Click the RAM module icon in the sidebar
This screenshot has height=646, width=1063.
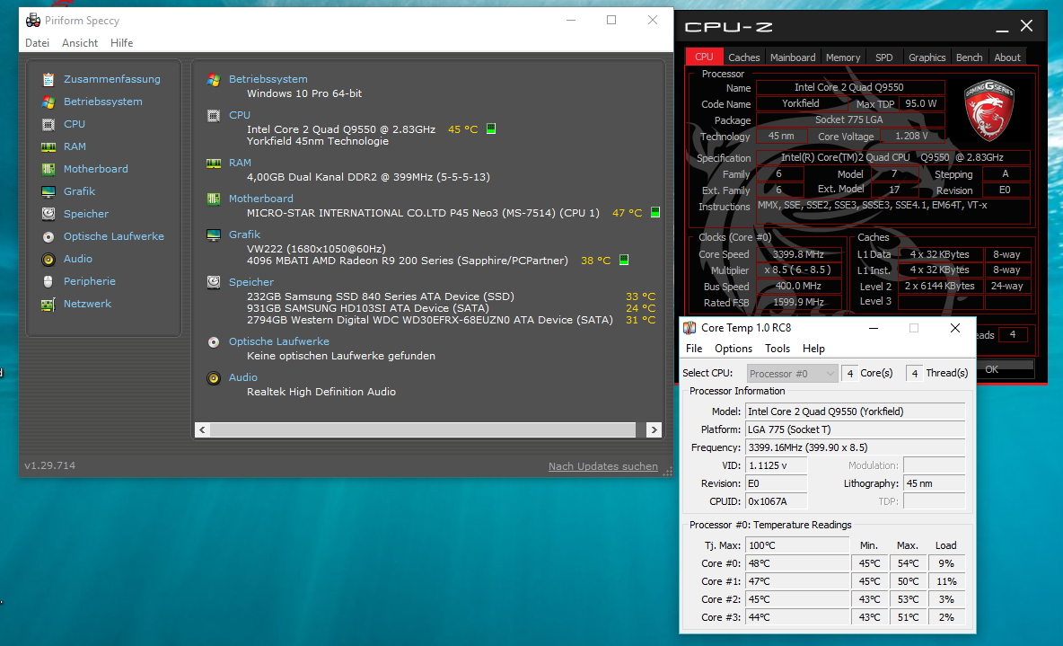(x=48, y=146)
